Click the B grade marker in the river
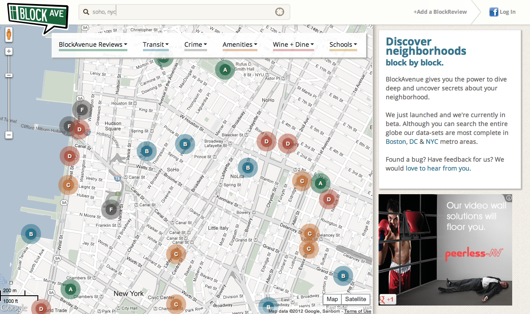Viewport: 530px width, 314px height. coord(31,234)
